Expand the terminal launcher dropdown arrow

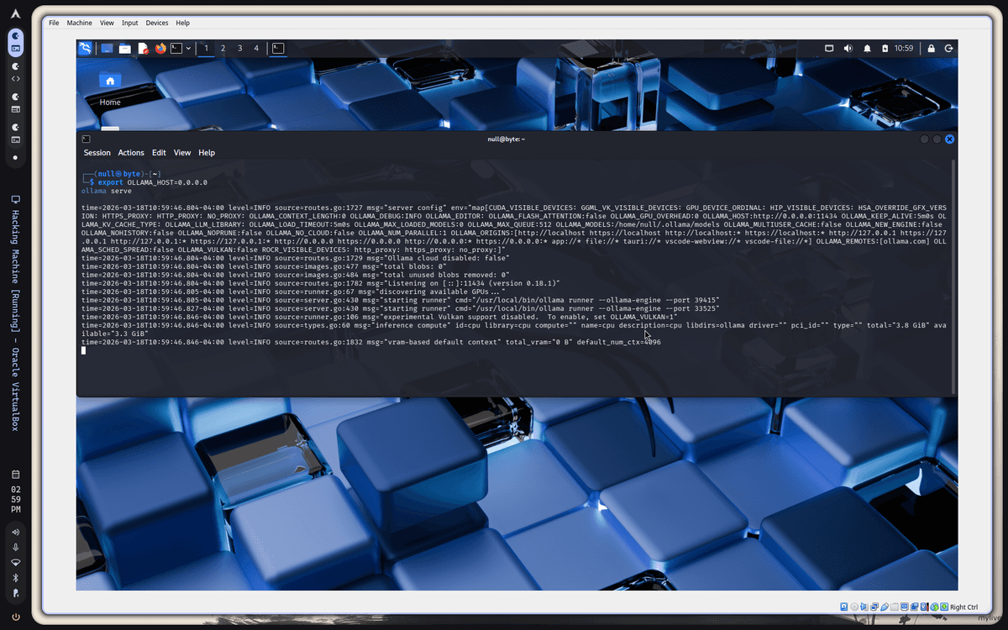[x=188, y=49]
